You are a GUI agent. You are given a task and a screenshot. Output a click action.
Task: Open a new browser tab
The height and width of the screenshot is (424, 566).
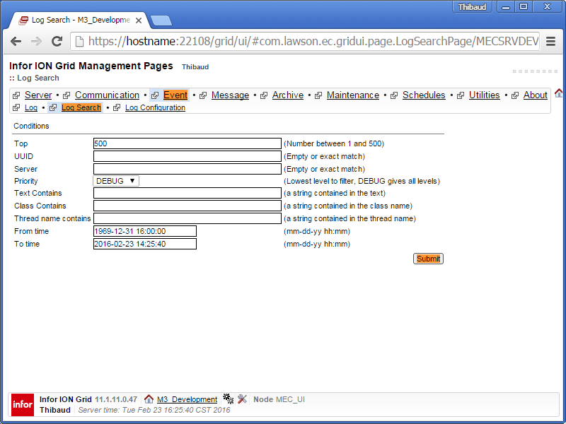pos(161,20)
